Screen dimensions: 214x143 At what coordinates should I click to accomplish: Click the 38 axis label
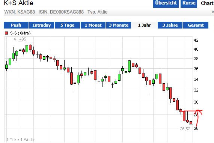click(x=196, y=59)
